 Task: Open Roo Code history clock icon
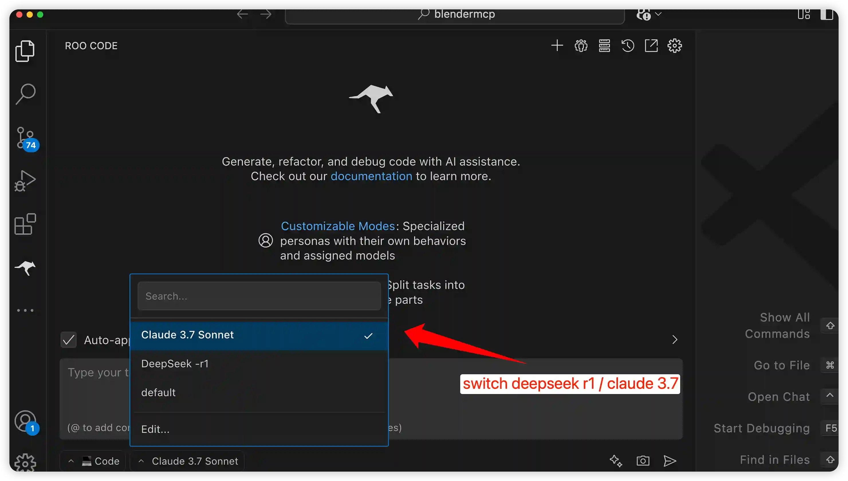click(627, 45)
